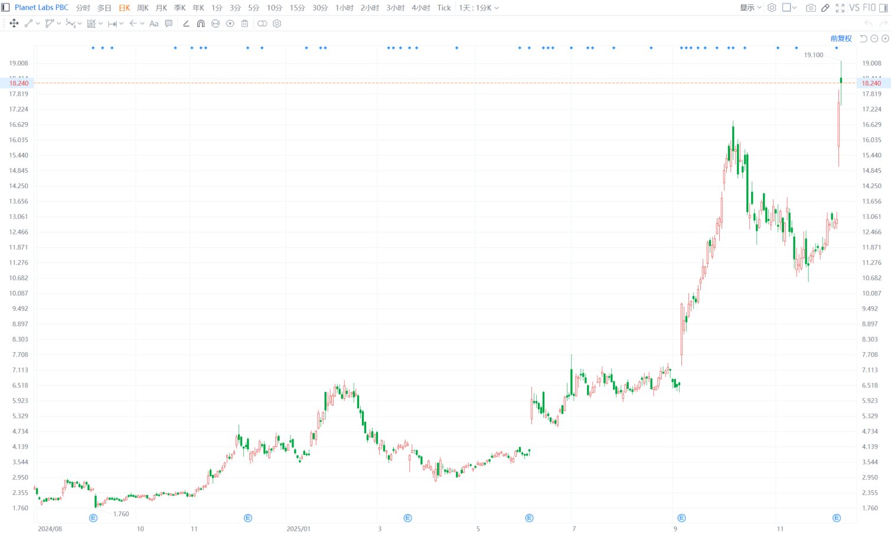Click the first earnings E marker near 2024/08
891x541 pixels.
click(x=93, y=518)
